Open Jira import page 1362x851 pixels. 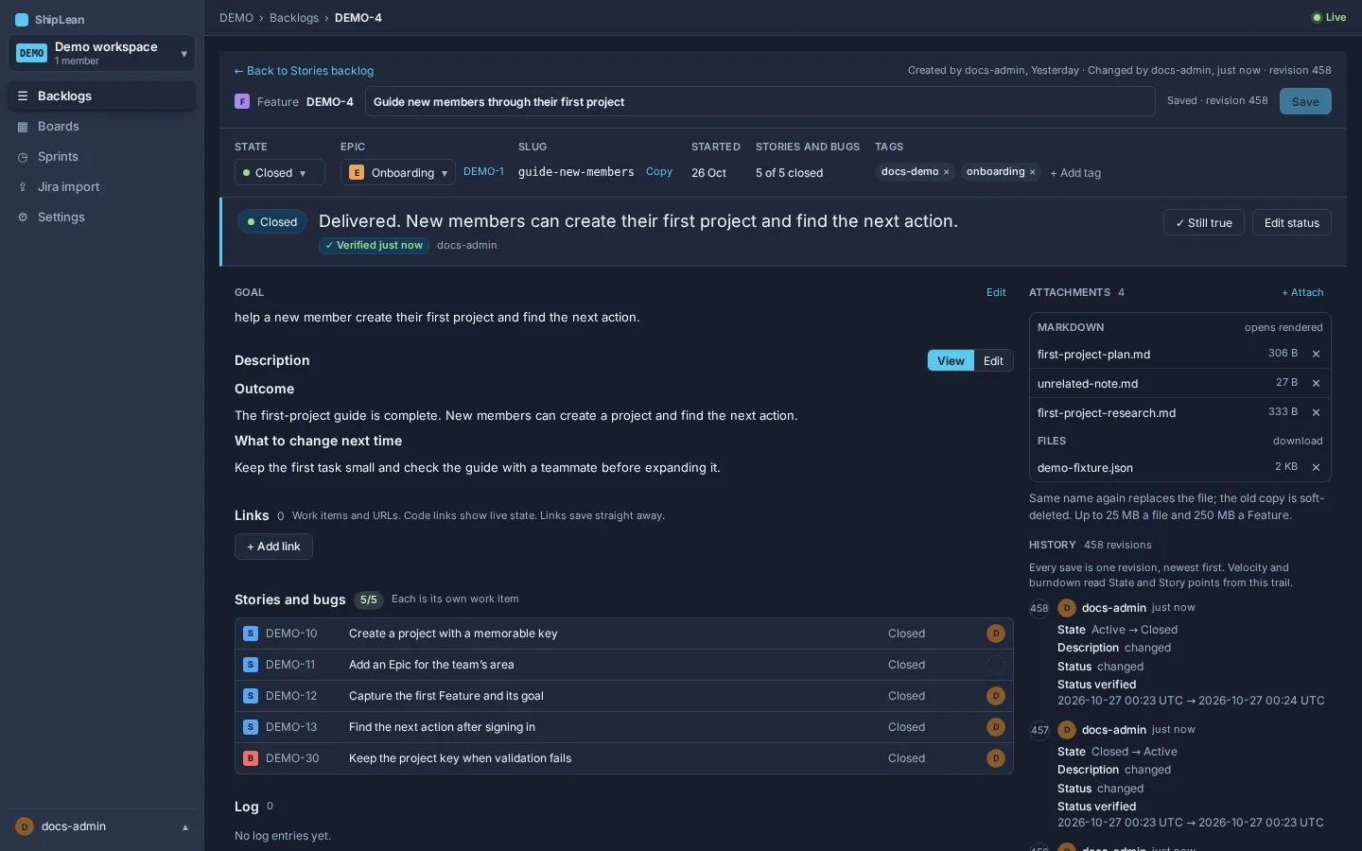102,187
